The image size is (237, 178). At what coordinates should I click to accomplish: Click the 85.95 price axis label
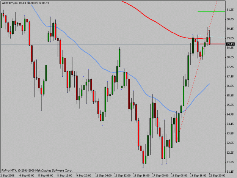(230, 95)
